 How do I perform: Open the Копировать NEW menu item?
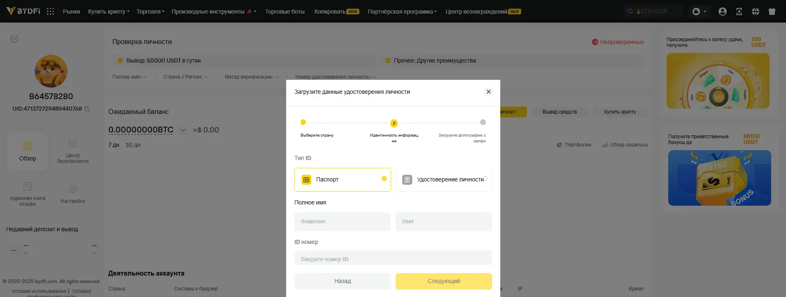click(x=337, y=12)
